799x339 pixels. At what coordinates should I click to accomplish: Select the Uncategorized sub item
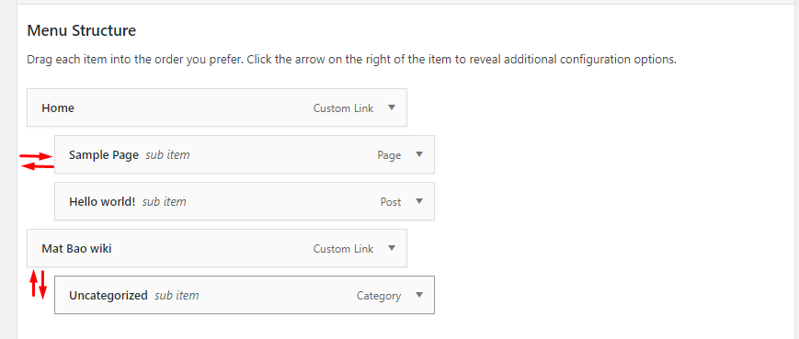pos(244,295)
